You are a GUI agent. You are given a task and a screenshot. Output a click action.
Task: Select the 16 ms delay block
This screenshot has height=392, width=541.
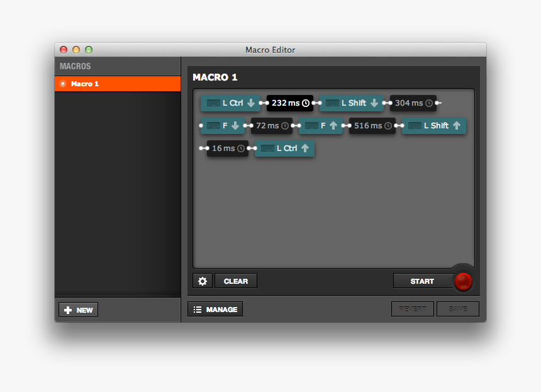(x=227, y=148)
